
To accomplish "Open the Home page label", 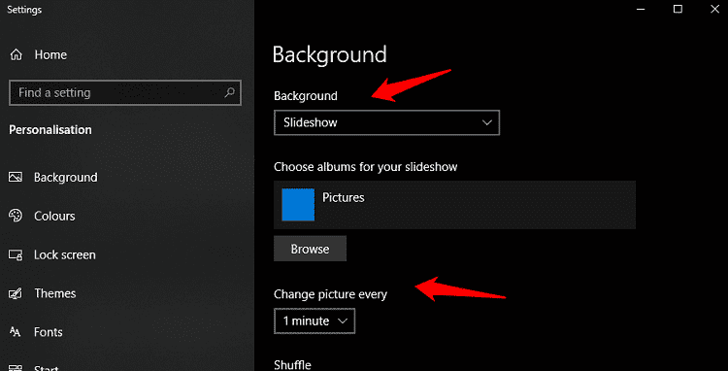I will [50, 54].
